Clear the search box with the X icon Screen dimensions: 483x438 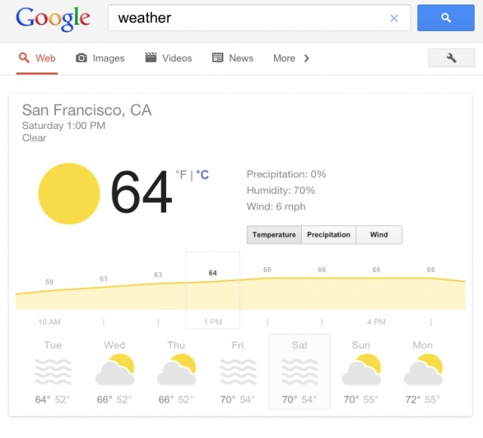coord(394,18)
